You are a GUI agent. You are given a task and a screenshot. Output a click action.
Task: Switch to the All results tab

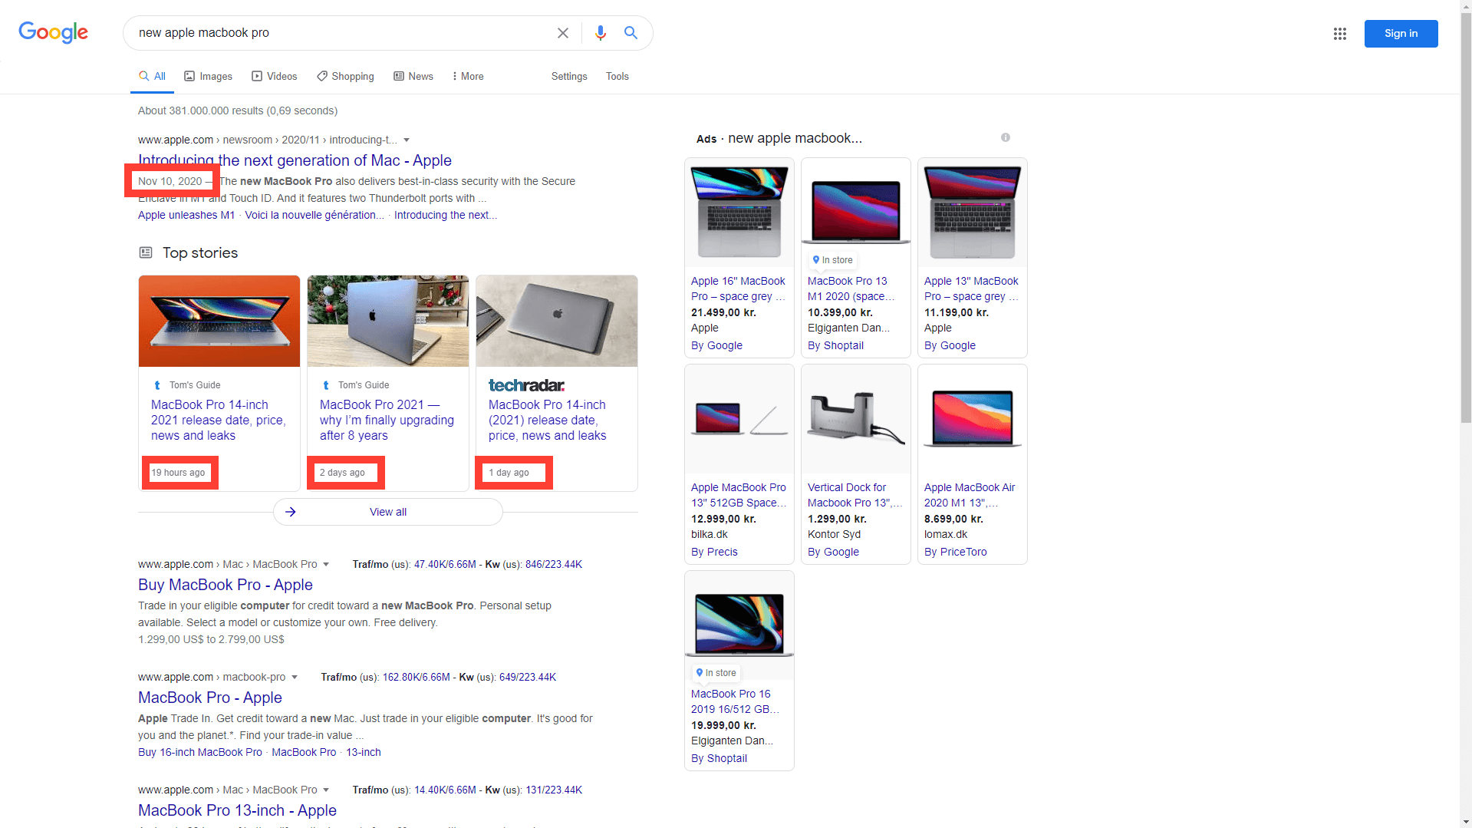tap(152, 76)
